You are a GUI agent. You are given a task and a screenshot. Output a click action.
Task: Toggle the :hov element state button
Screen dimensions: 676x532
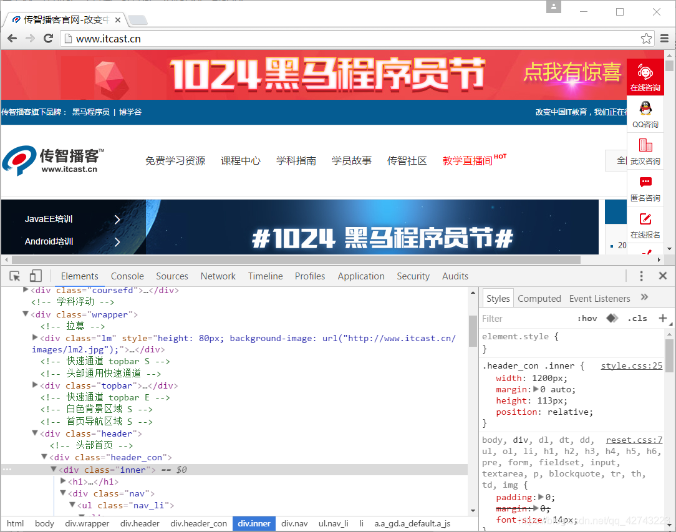tap(587, 319)
